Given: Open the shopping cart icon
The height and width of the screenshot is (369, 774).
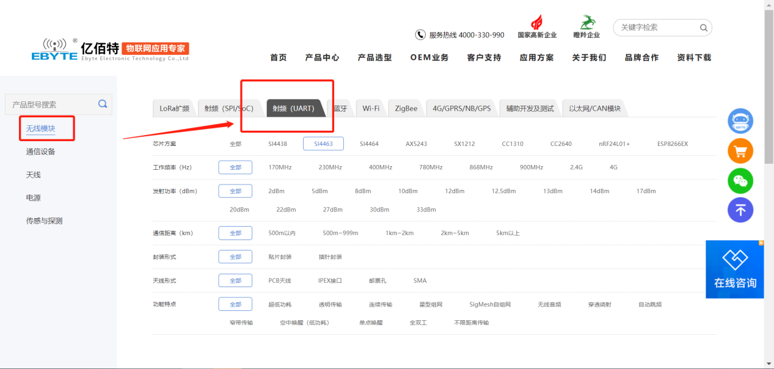Looking at the screenshot, I should point(740,150).
